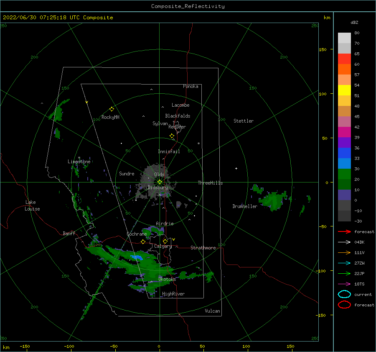The width and height of the screenshot is (376, 352).
Task: Click the Banff label
Action: coord(69,233)
